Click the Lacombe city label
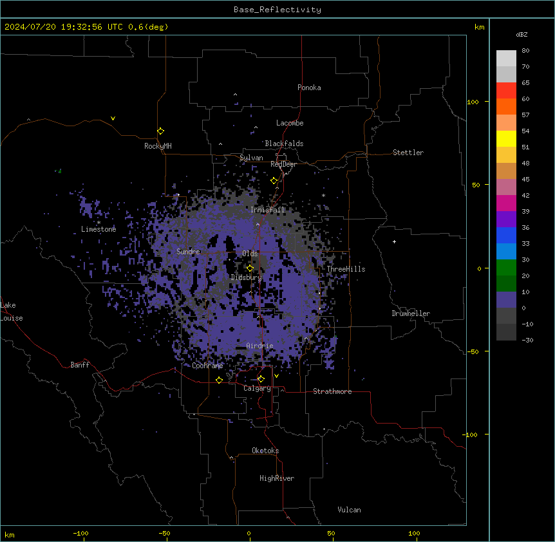 pyautogui.click(x=290, y=123)
